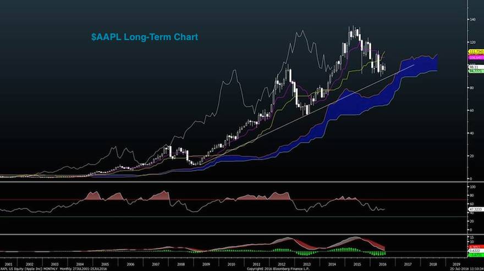The image size is (484, 271).
Task: Click the magenta moving average value tag
Action: click(476, 58)
